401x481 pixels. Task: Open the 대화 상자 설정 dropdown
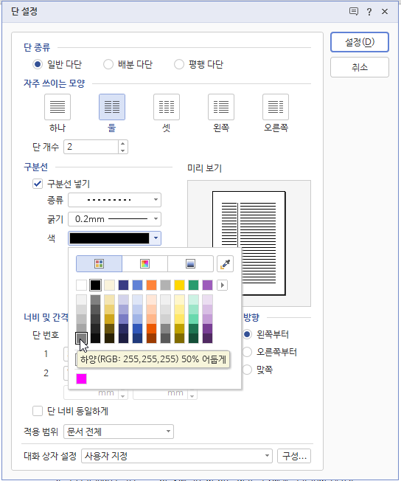[x=177, y=456]
